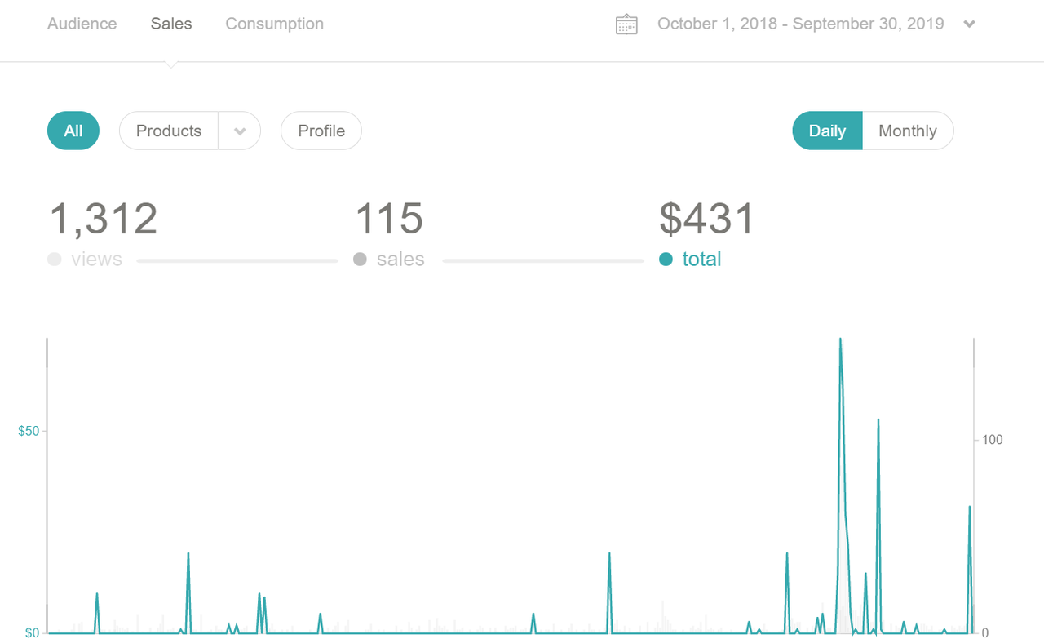This screenshot has width=1044, height=639.
Task: Click the tallest peak in the chart
Action: coord(840,339)
